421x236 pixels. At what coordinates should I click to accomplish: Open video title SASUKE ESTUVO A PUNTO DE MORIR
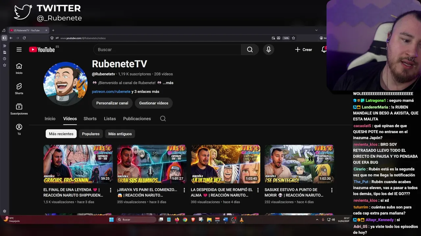tap(294, 192)
